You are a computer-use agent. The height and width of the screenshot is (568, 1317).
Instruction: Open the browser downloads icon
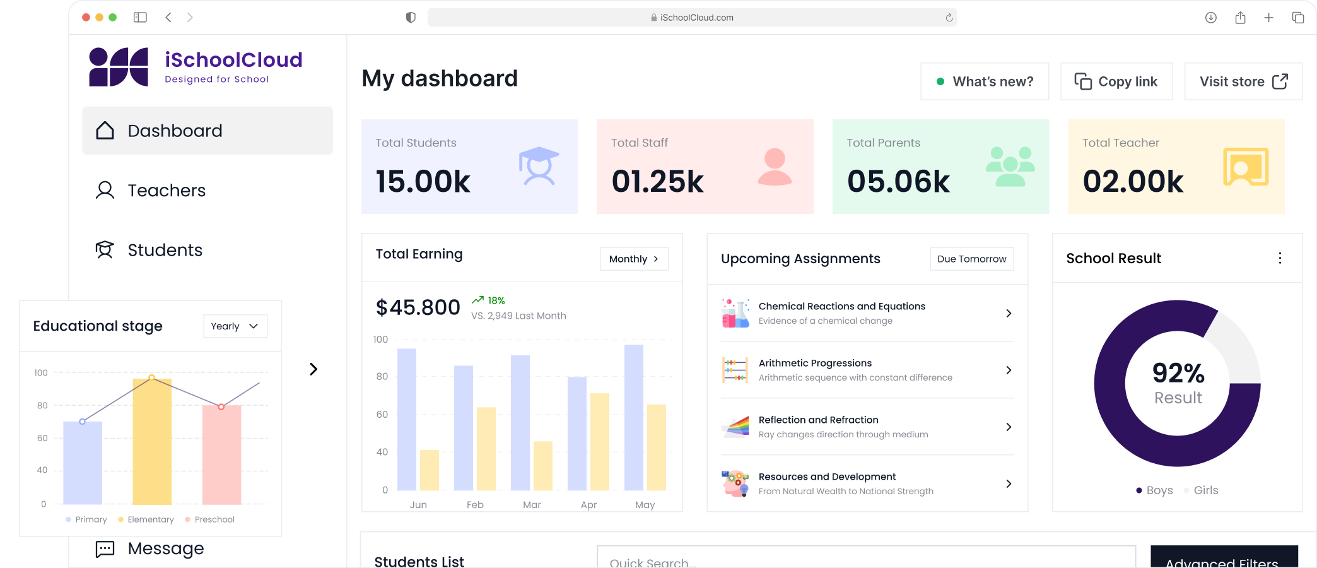coord(1210,18)
